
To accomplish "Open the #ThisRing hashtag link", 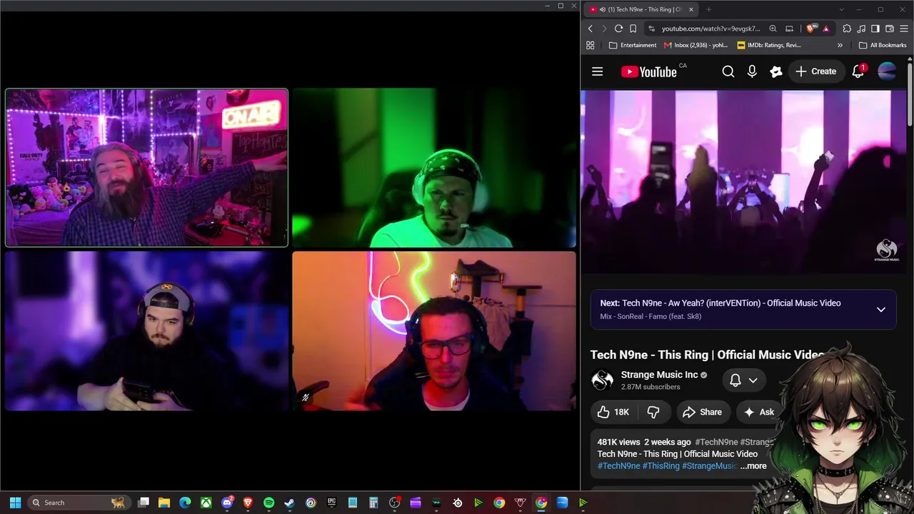I will (x=661, y=466).
